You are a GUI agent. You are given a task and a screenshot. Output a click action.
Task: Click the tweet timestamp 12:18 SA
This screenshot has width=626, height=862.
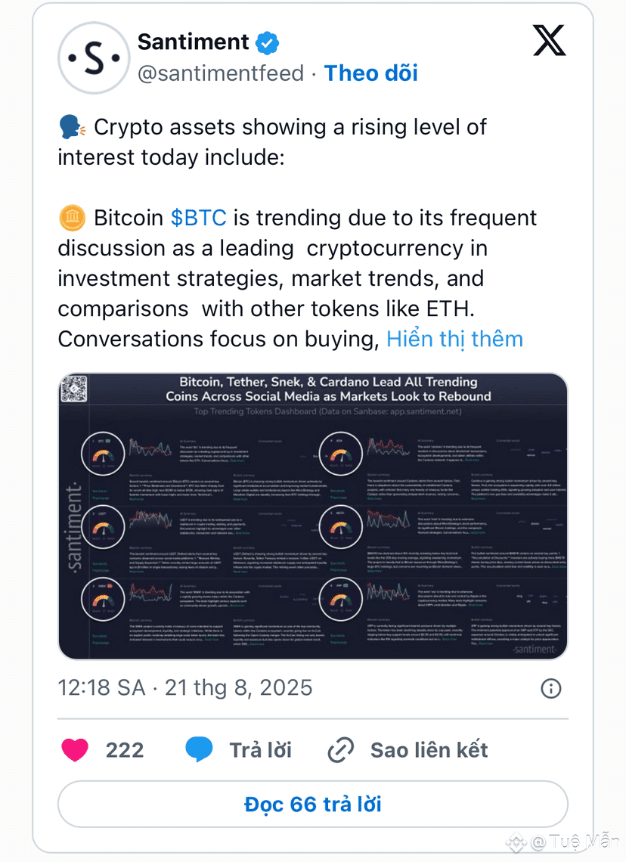click(101, 688)
